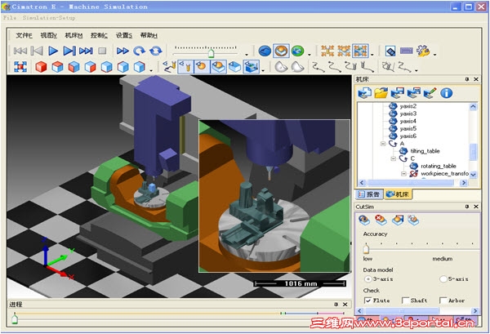Image resolution: width=490 pixels, height=334 pixels.
Task: Open the 文件 menu
Action: coord(24,35)
